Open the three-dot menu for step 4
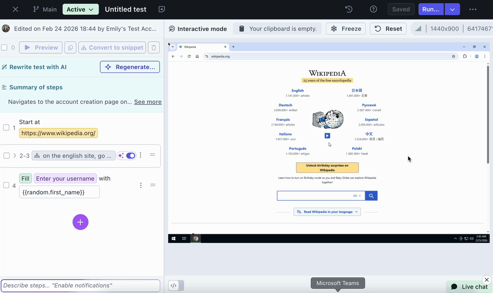 pyautogui.click(x=141, y=185)
